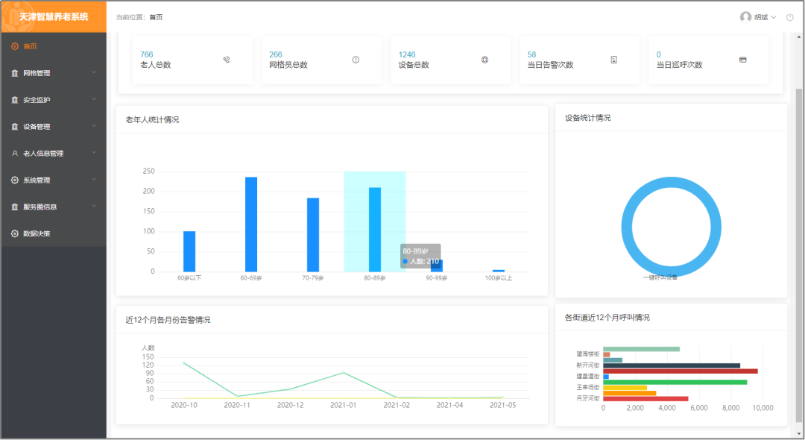The width and height of the screenshot is (805, 440).
Task: Click the 首页 breadcrumb link
Action: point(156,17)
